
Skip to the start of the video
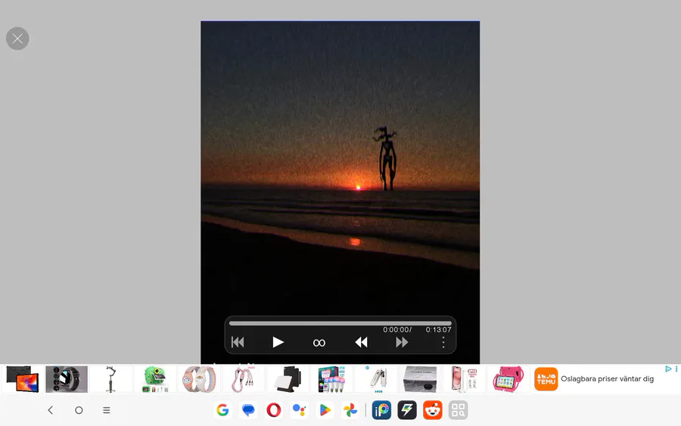[238, 342]
